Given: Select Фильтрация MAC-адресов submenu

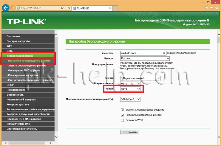Looking at the screenshot, I should pos(28,70).
